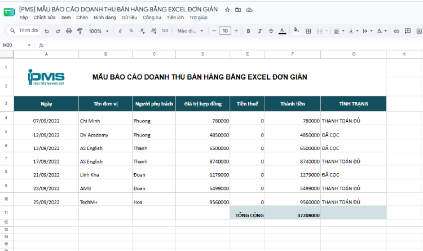
Task: Insert a comment icon
Action: [408, 31]
